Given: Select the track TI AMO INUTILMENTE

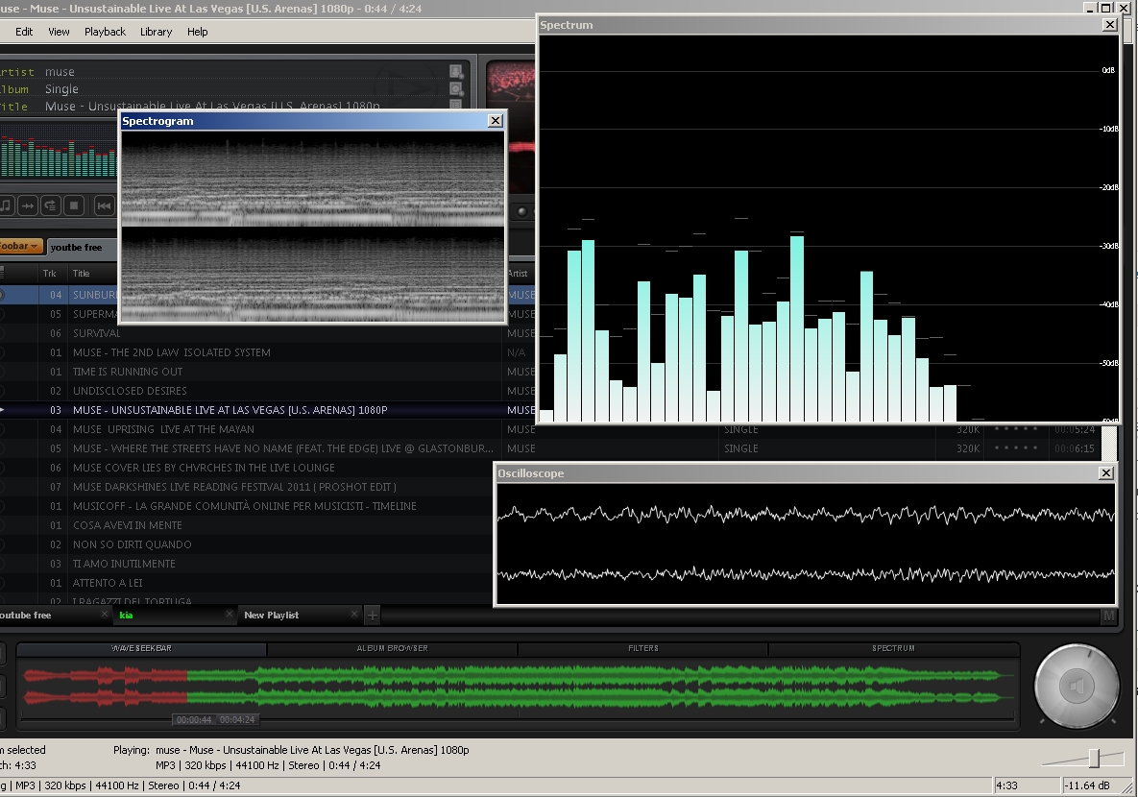Looking at the screenshot, I should (x=247, y=564).
